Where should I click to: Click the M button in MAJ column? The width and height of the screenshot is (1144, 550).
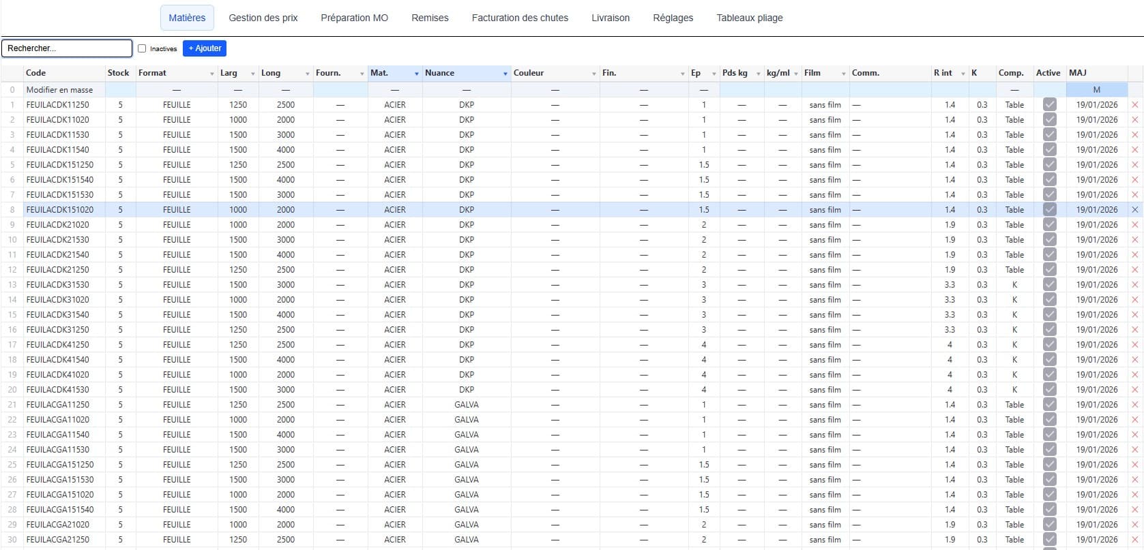(x=1096, y=90)
